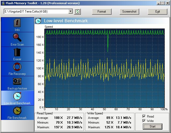Click the green refresh drive list icon

(x=77, y=12)
